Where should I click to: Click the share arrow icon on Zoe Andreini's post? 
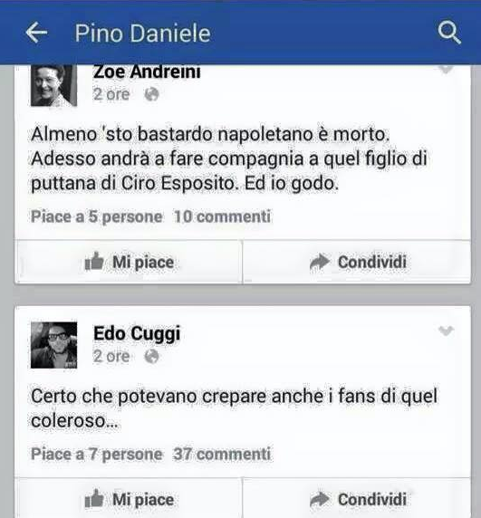pos(320,263)
